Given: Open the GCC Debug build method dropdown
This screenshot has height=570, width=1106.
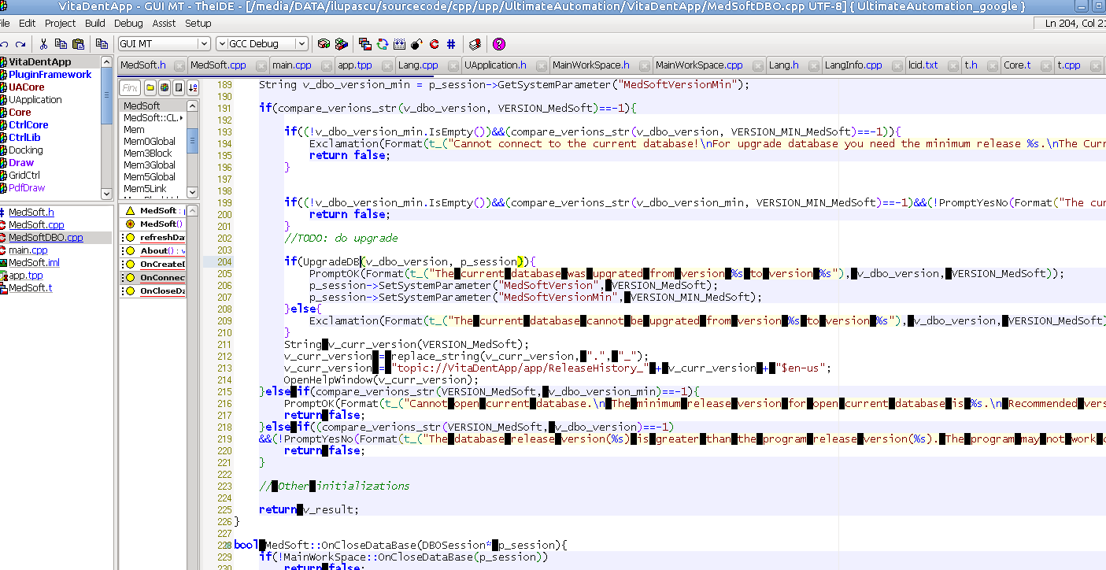Looking at the screenshot, I should tap(301, 44).
